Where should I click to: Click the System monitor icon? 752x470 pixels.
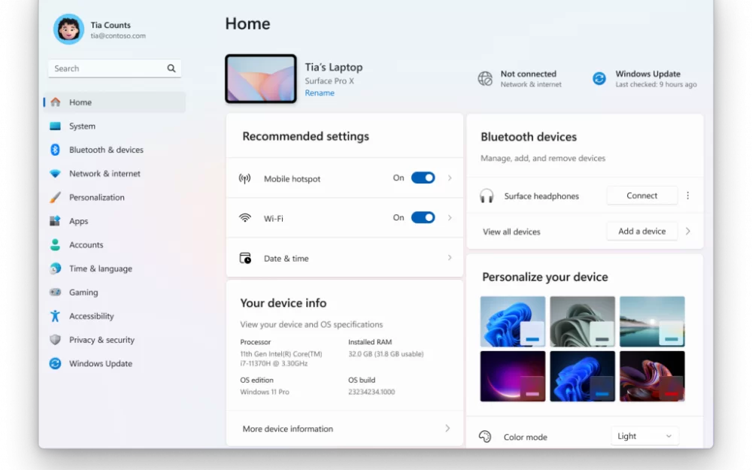55,126
